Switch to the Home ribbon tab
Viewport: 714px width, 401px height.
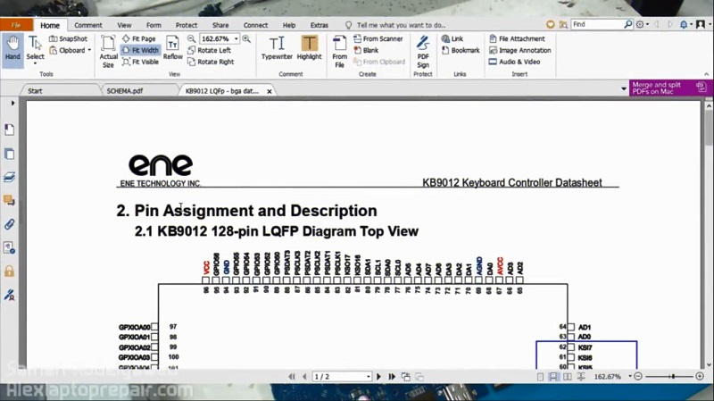(50, 25)
